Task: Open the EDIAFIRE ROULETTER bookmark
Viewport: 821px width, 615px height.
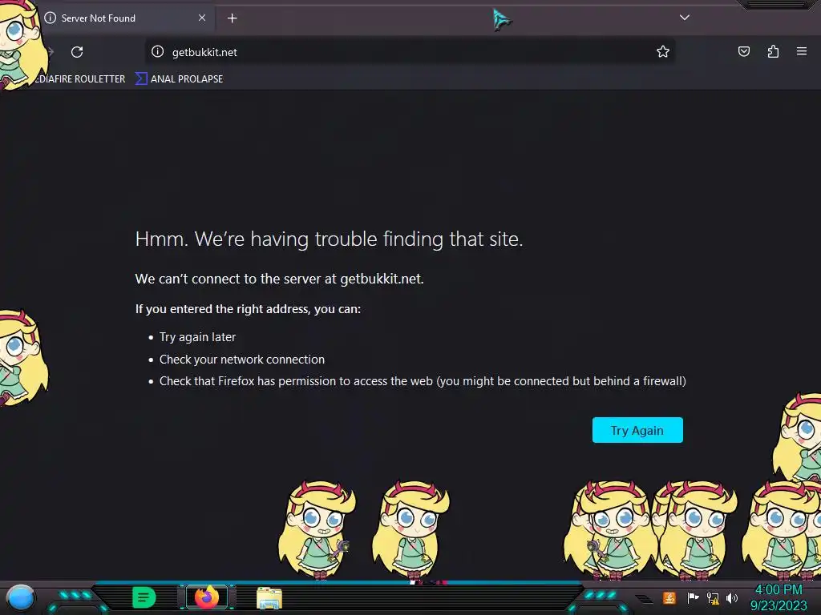Action: (x=80, y=79)
